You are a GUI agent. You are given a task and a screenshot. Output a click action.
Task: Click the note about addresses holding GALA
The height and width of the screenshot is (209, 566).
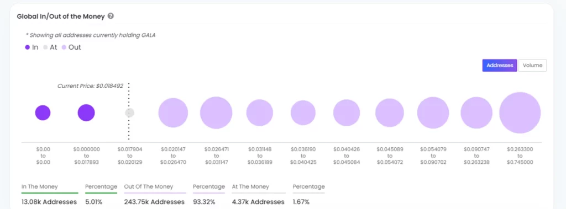pyautogui.click(x=91, y=35)
